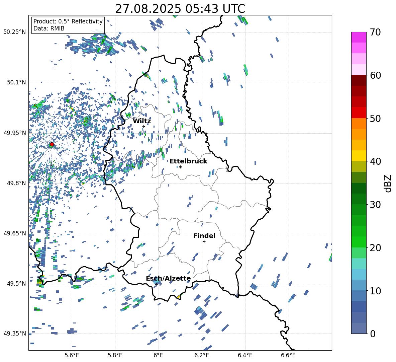396x362 pixels.
Task: Click the Ettelbruck station cross marker
Action: 180,167
